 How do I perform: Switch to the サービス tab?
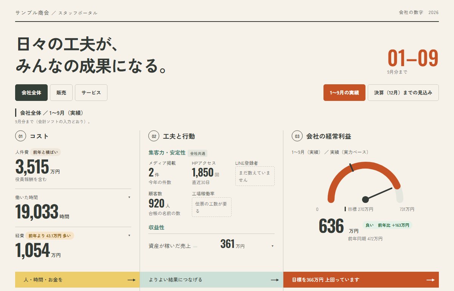point(91,93)
